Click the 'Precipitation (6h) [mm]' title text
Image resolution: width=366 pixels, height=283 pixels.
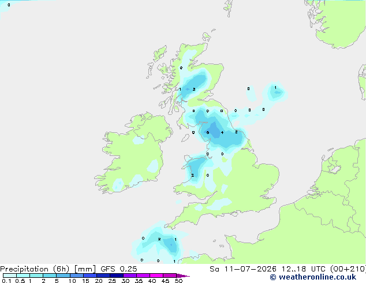47,269
